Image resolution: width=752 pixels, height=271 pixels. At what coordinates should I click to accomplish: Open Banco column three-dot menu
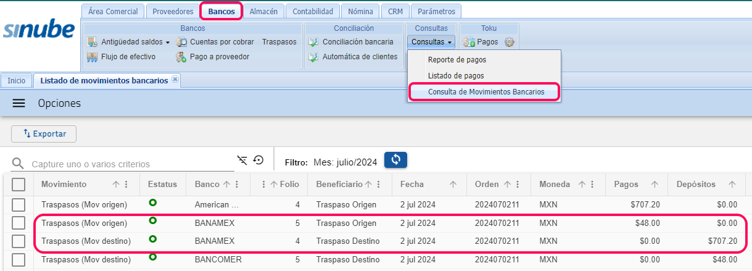point(237,184)
